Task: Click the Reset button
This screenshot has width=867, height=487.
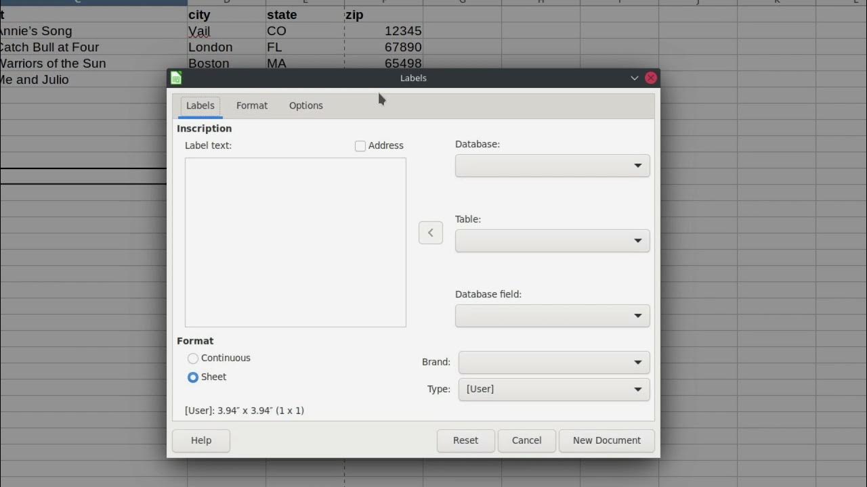Action: 466,440
